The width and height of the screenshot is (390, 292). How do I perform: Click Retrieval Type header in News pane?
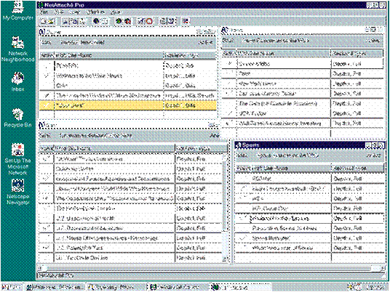(x=357, y=53)
